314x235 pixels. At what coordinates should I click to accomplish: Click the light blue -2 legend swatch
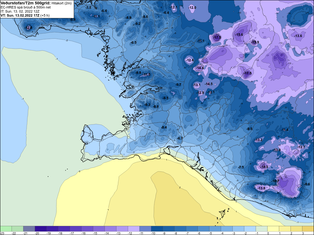tap(250, 229)
